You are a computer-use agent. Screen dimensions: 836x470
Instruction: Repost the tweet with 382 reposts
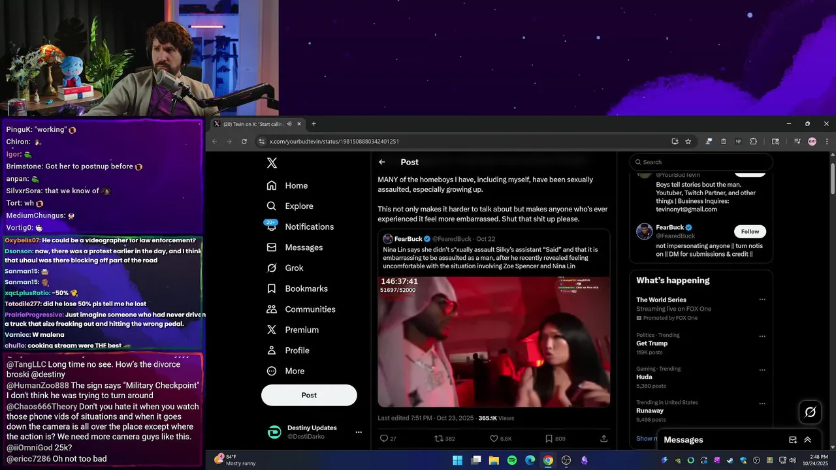[439, 439]
